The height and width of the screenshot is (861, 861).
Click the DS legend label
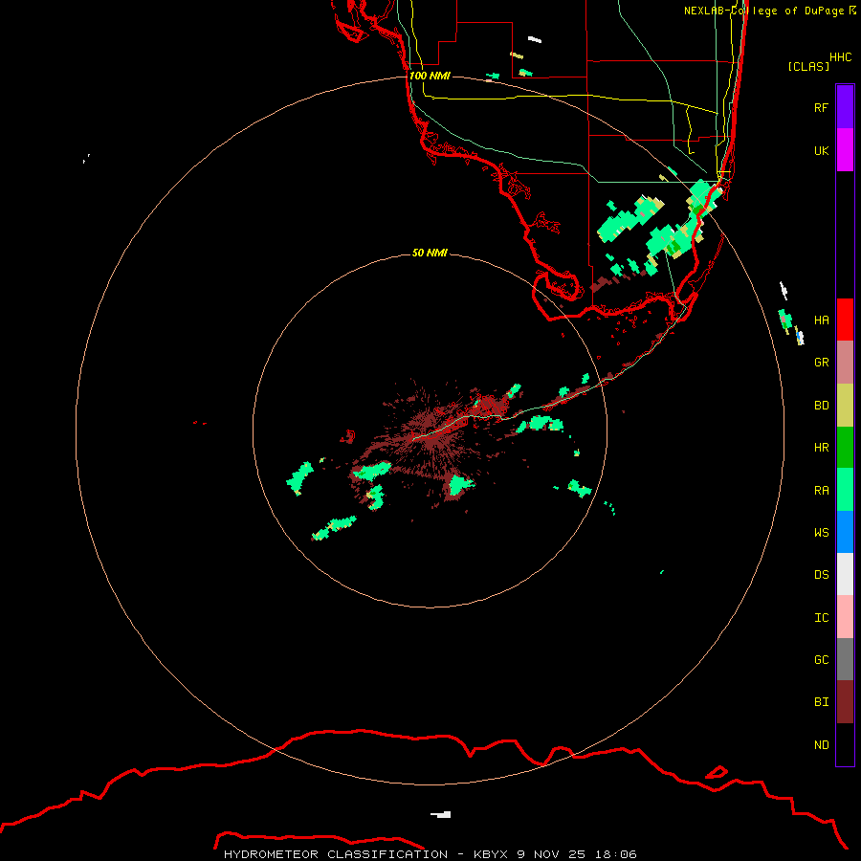click(x=821, y=574)
